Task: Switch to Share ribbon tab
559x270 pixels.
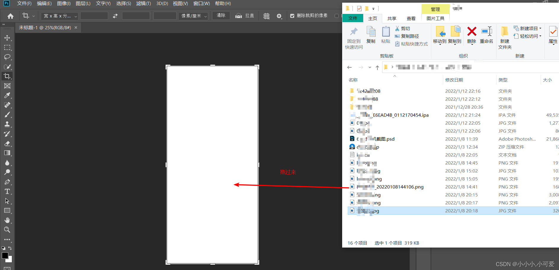Action: pos(392,18)
